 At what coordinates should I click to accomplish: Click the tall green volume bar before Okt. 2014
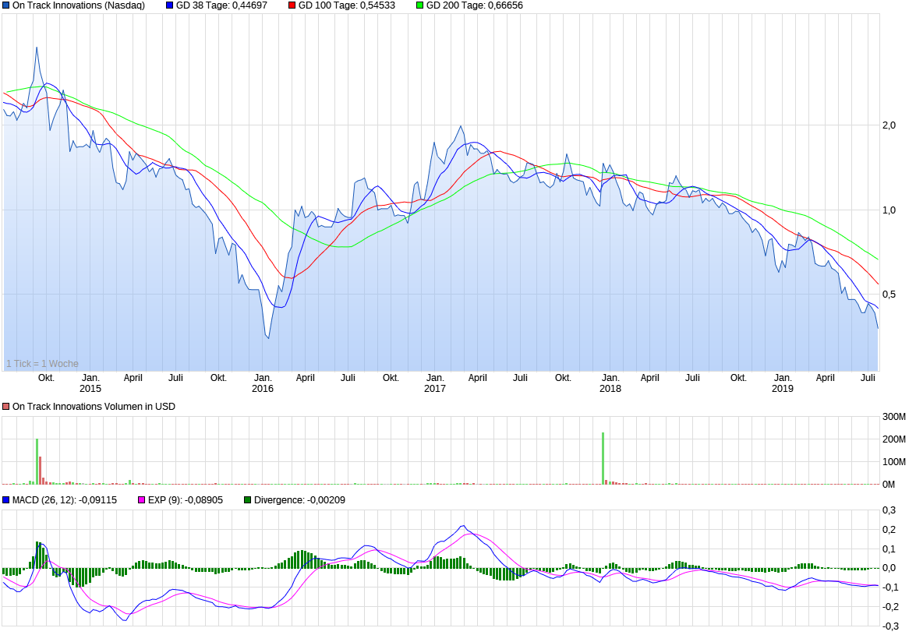(37, 462)
